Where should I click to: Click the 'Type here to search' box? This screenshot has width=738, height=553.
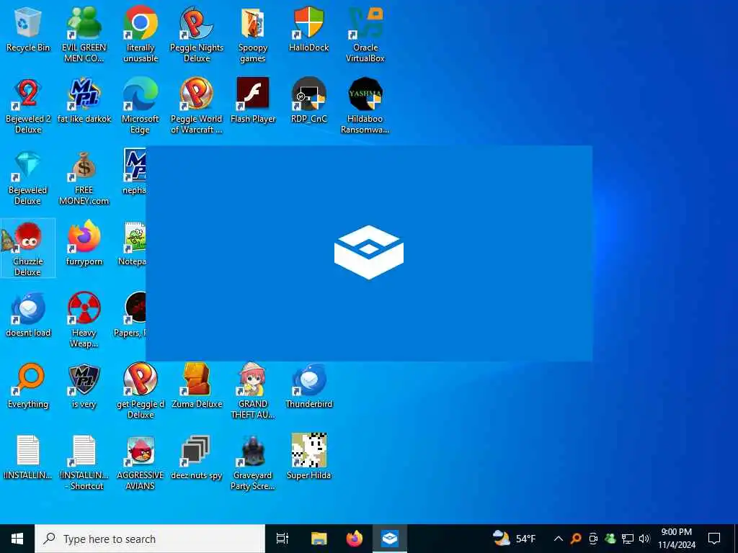pyautogui.click(x=150, y=539)
